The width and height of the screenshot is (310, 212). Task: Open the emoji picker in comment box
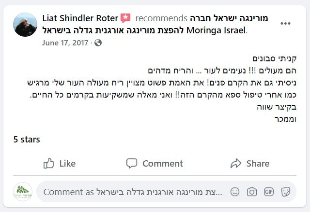(235, 192)
